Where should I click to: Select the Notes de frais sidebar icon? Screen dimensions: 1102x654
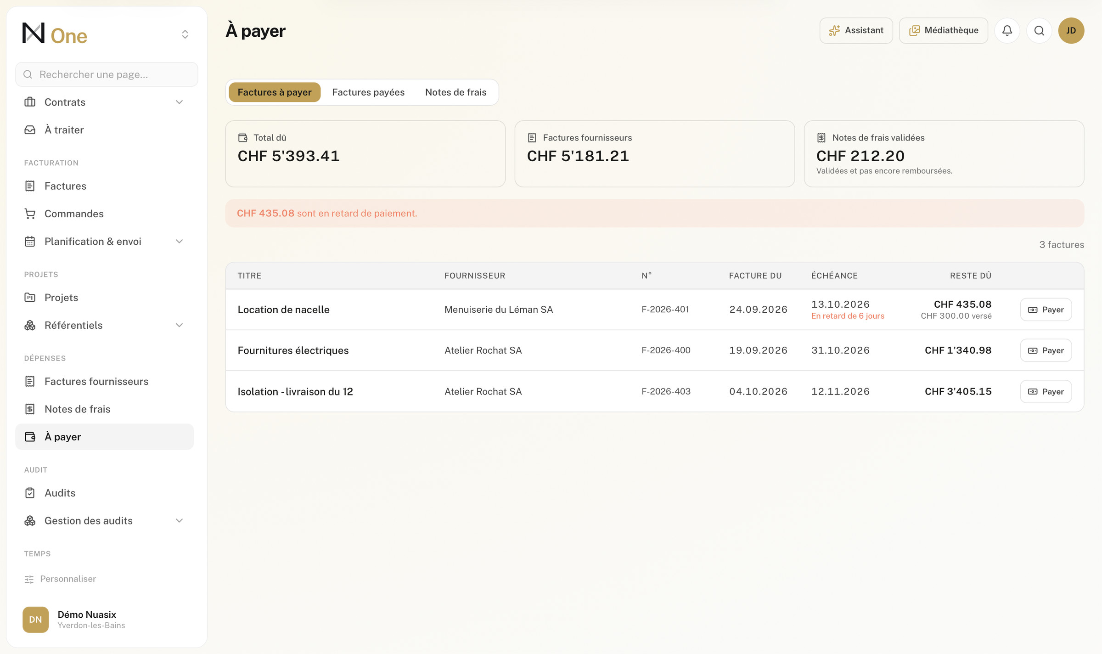30,409
